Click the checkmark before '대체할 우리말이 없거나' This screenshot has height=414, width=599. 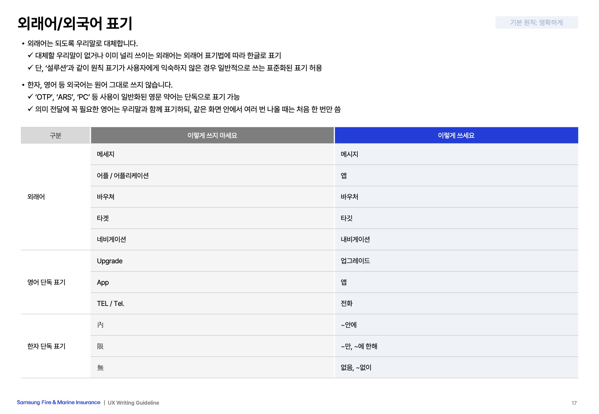(x=30, y=55)
